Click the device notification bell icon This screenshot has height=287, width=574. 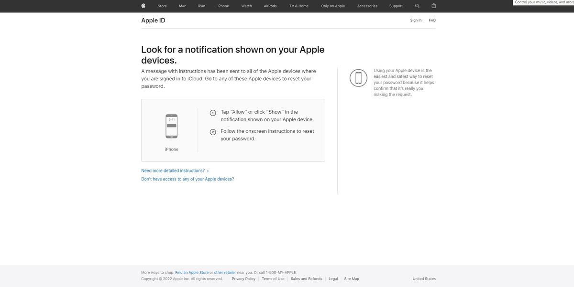(x=358, y=77)
